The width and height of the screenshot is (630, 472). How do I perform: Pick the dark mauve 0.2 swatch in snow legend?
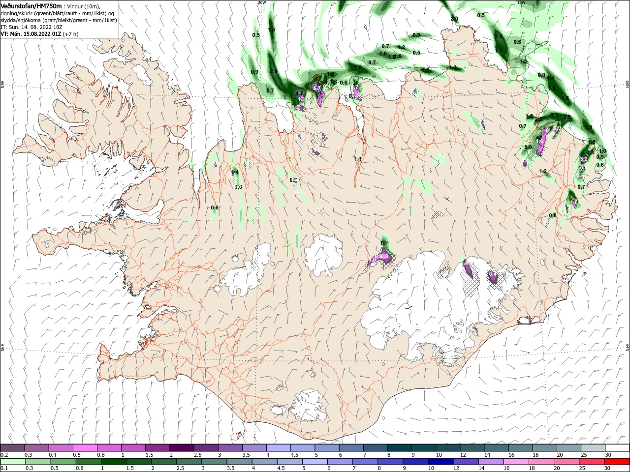(x=13, y=448)
